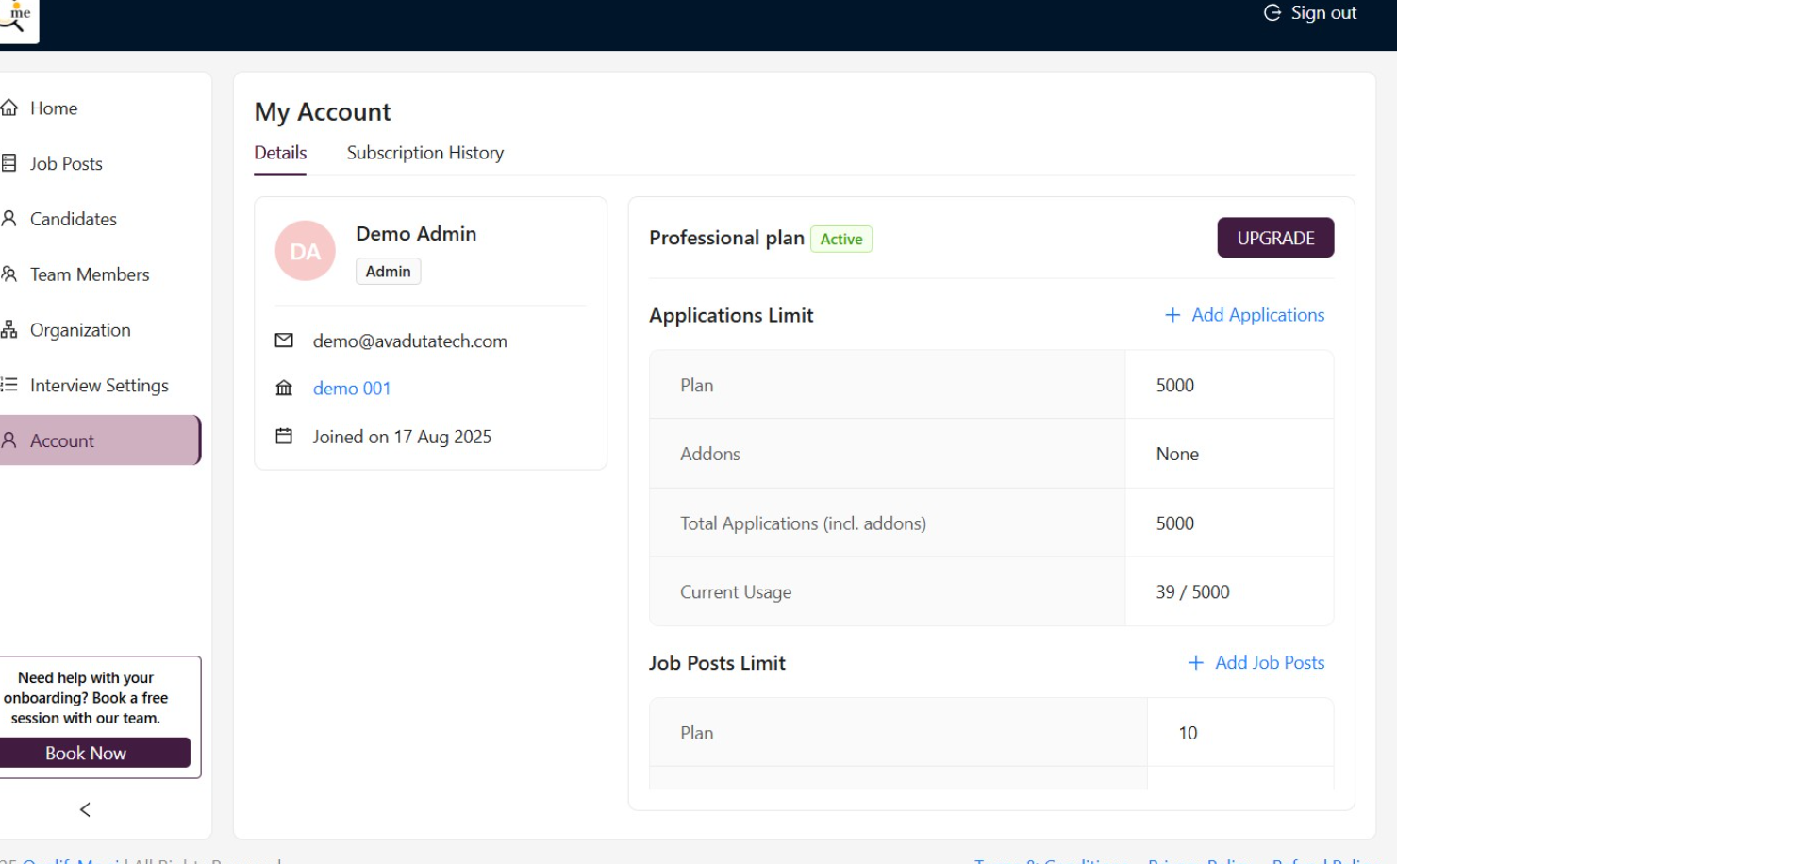
Task: Click the envelope icon beside email
Action: [284, 341]
